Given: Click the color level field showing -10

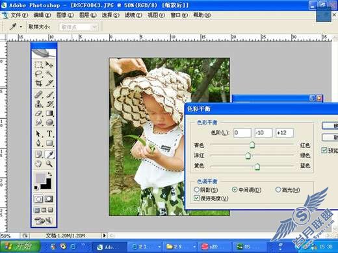Looking at the screenshot, I should (x=263, y=132).
